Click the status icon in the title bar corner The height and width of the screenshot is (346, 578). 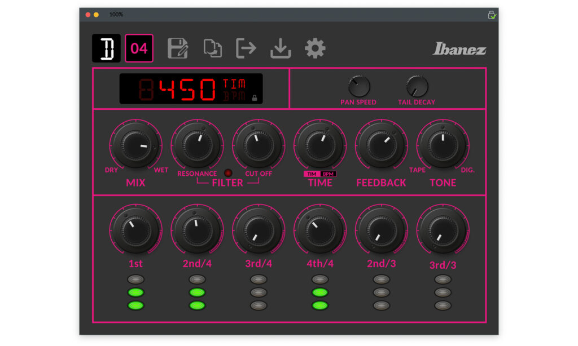pos(492,15)
